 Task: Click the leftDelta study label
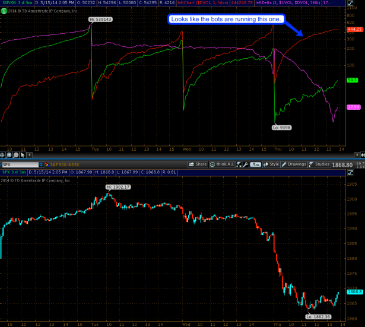[288, 3]
